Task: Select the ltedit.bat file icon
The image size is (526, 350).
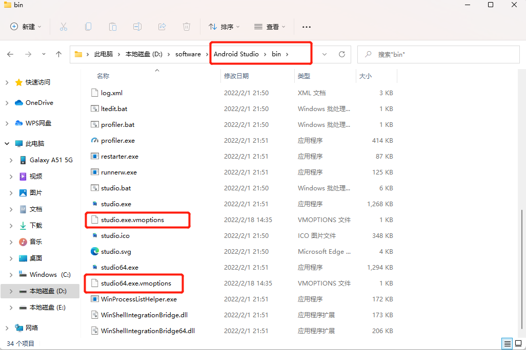Action: 95,108
